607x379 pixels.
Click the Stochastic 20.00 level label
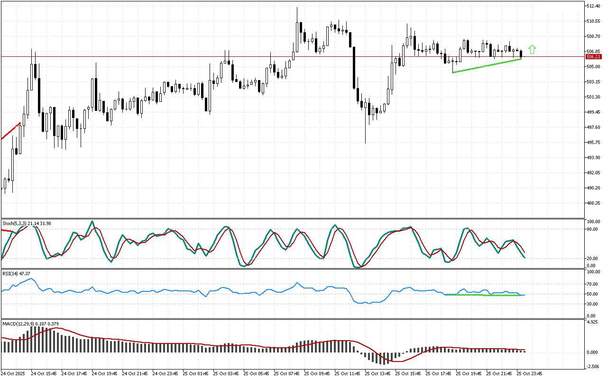[592, 259]
